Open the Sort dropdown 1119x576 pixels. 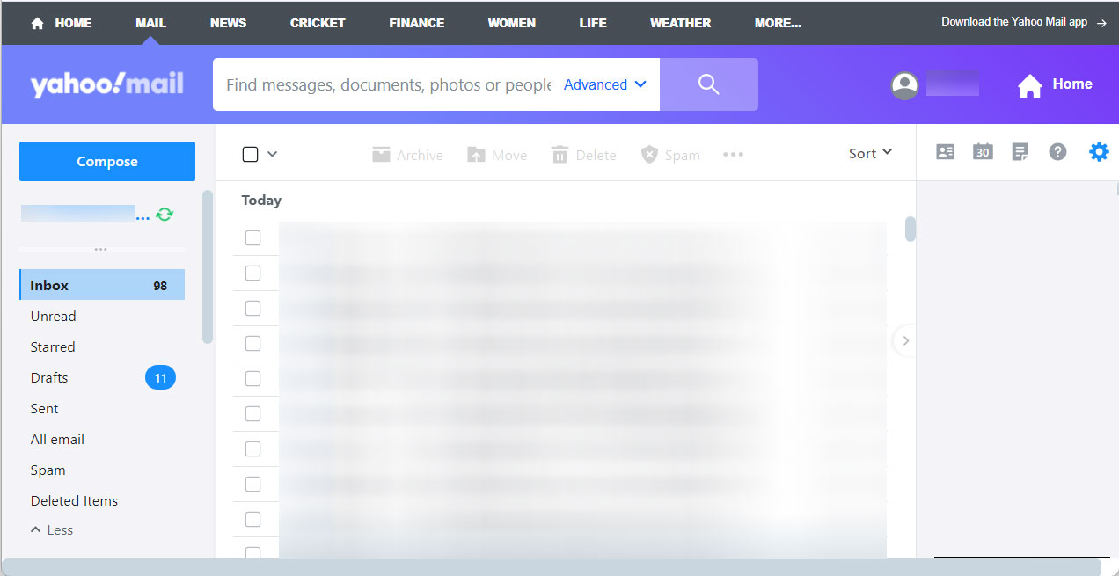868,152
